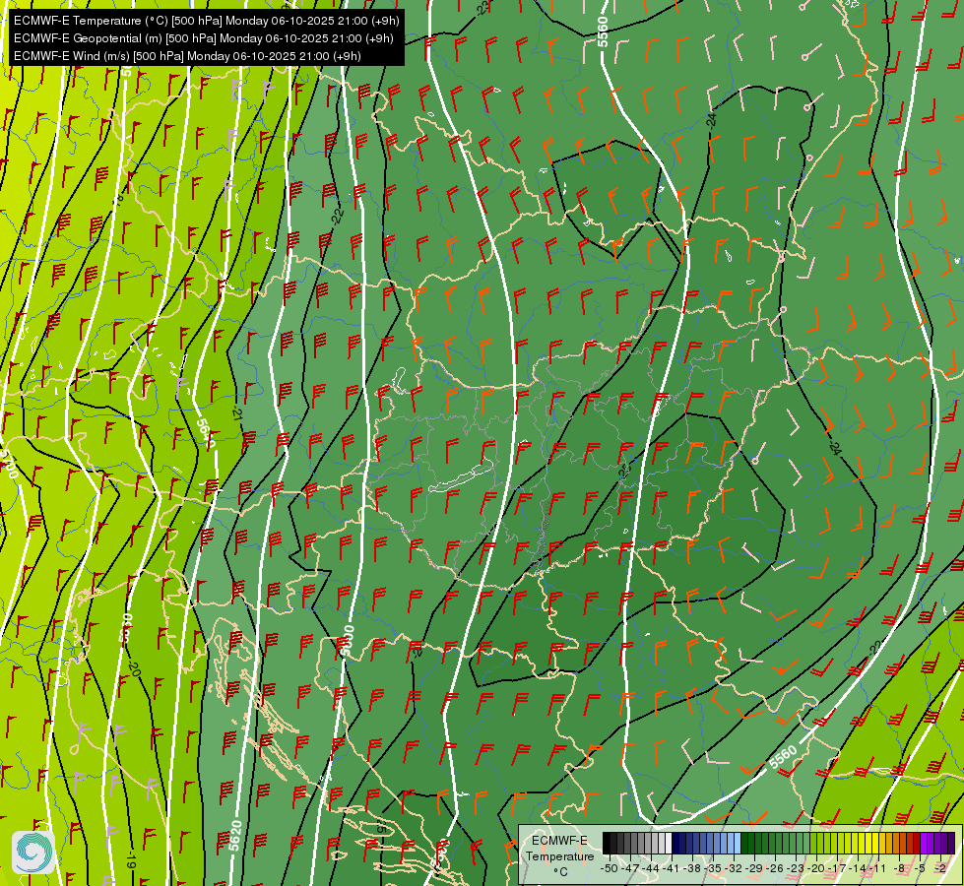Click the -17 legend temperature label

(x=837, y=868)
